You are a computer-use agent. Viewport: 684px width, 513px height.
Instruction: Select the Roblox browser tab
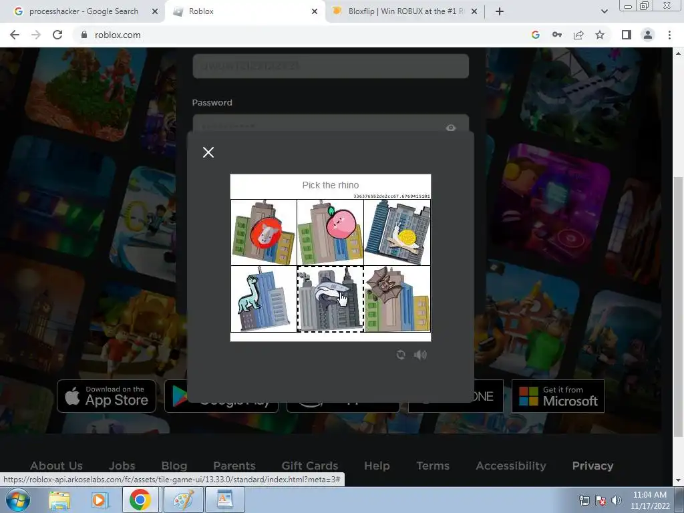tap(244, 11)
